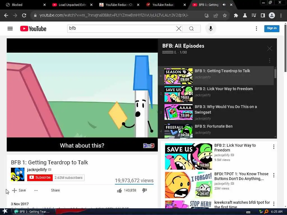287x215 pixels.
Task: Open Chrome profile avatar
Action: [x=272, y=16]
